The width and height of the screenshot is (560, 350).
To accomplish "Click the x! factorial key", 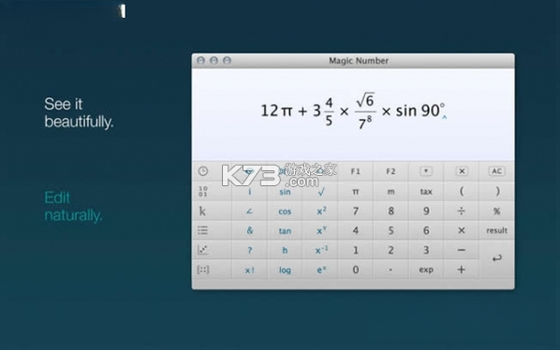I will pos(249,270).
